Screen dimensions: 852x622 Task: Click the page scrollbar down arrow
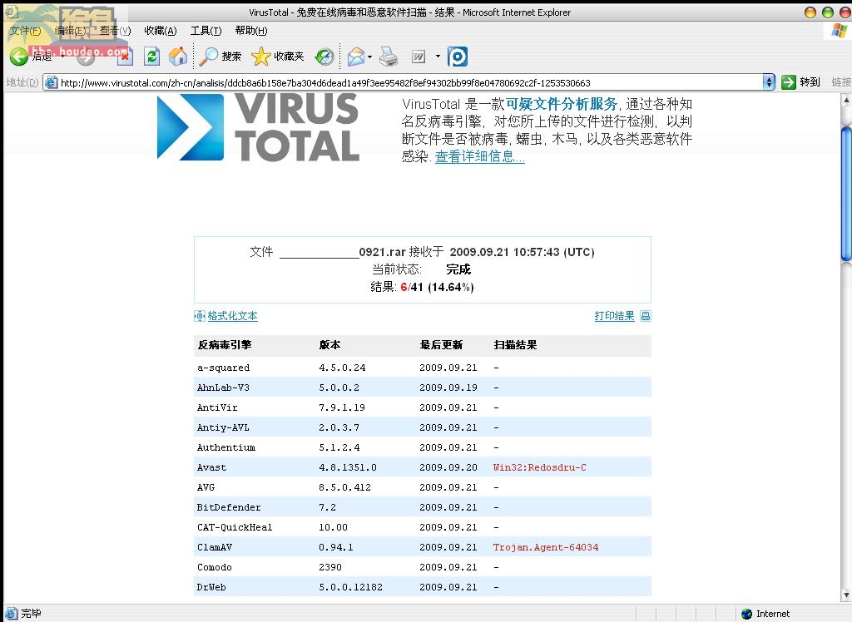pos(846,595)
